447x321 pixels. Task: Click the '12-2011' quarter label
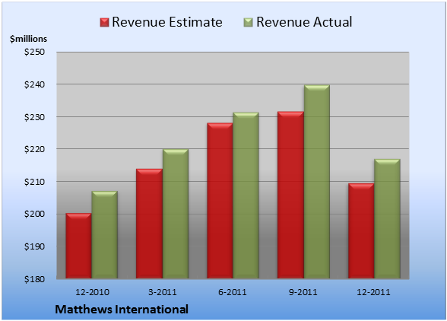[x=373, y=292]
